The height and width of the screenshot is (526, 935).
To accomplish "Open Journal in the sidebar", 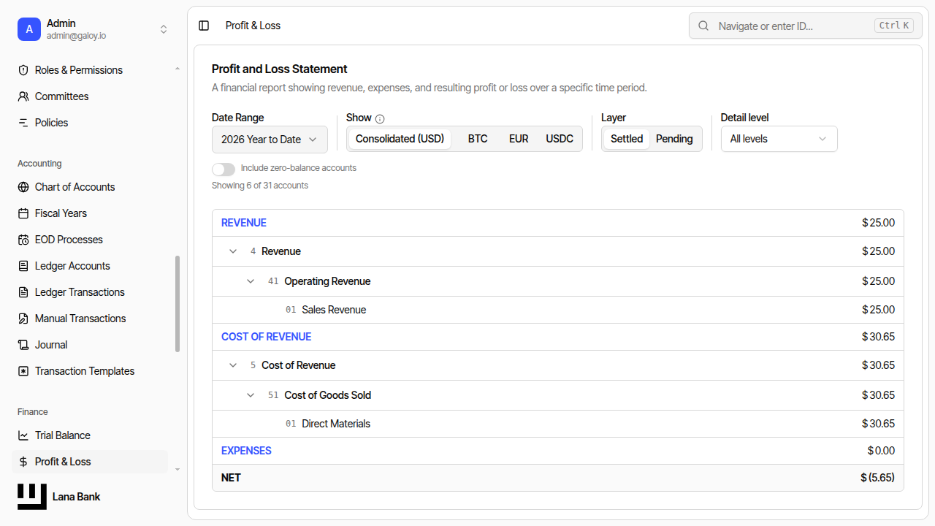I will [90, 345].
